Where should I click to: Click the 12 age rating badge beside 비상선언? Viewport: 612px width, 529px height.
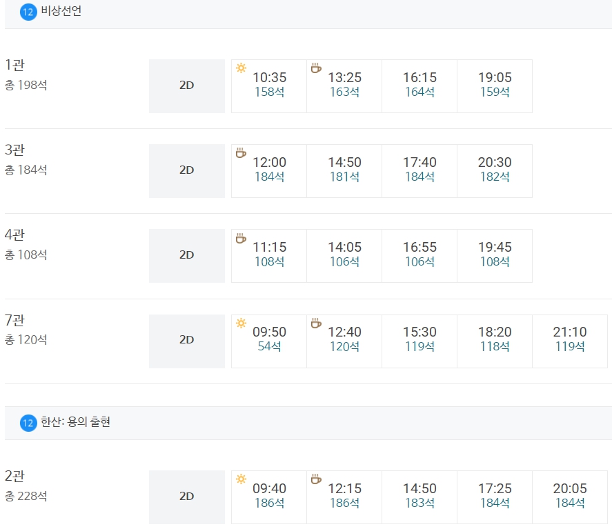(x=26, y=10)
